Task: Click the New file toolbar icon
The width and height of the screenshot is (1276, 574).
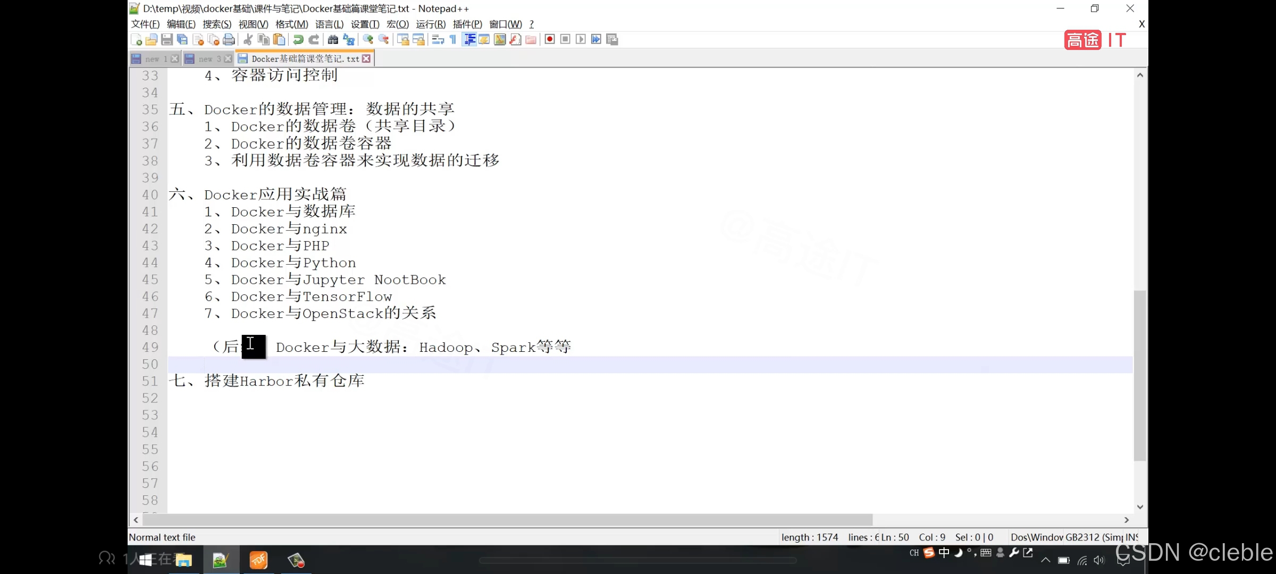Action: point(136,40)
